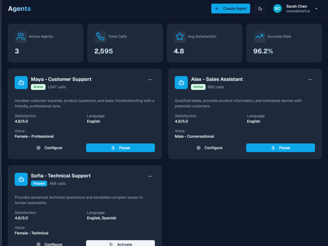
Task: Toggle dark mode moon icon
Action: pos(260,9)
